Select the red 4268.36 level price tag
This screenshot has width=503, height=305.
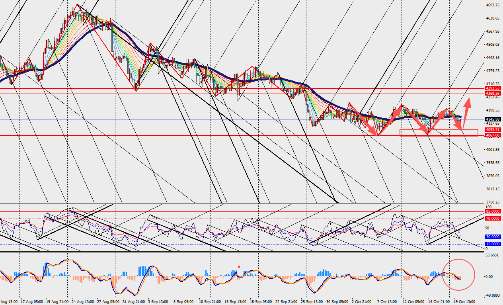(493, 94)
